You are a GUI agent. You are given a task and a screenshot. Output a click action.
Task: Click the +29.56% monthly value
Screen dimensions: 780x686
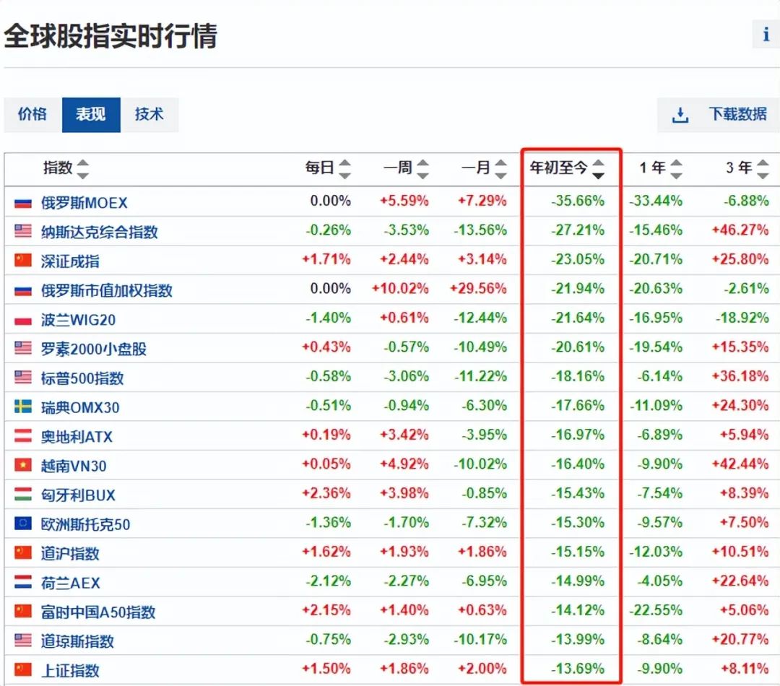(478, 289)
